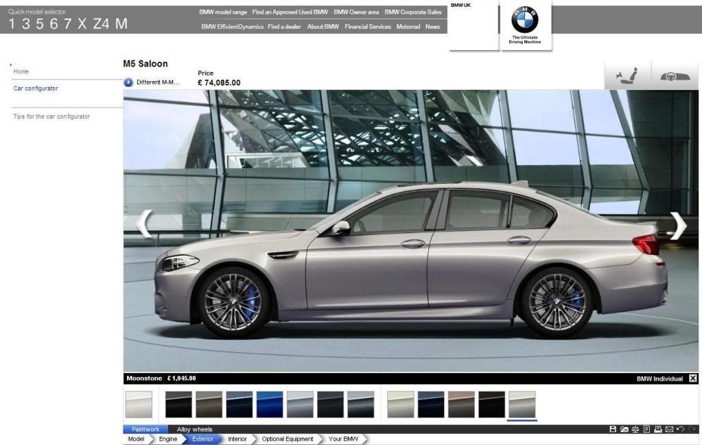Open the Car configurator sidebar link

coord(36,88)
